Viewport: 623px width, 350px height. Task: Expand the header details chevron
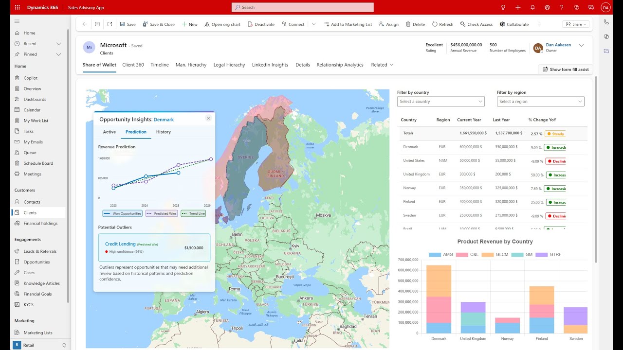click(x=581, y=45)
